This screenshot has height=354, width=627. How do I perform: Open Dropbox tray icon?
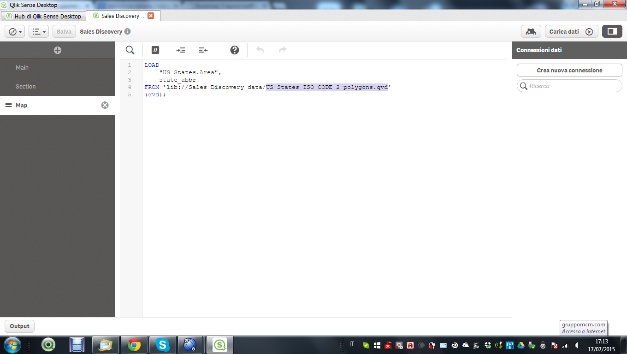coord(488,345)
